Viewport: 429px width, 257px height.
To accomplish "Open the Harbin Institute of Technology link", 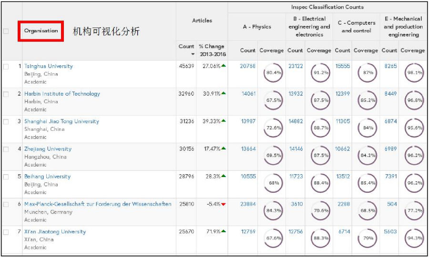I will point(62,94).
